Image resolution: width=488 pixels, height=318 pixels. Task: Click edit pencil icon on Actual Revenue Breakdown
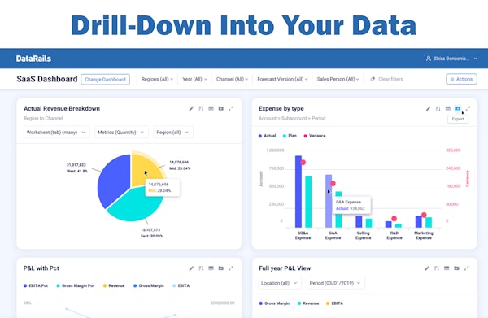[191, 109]
